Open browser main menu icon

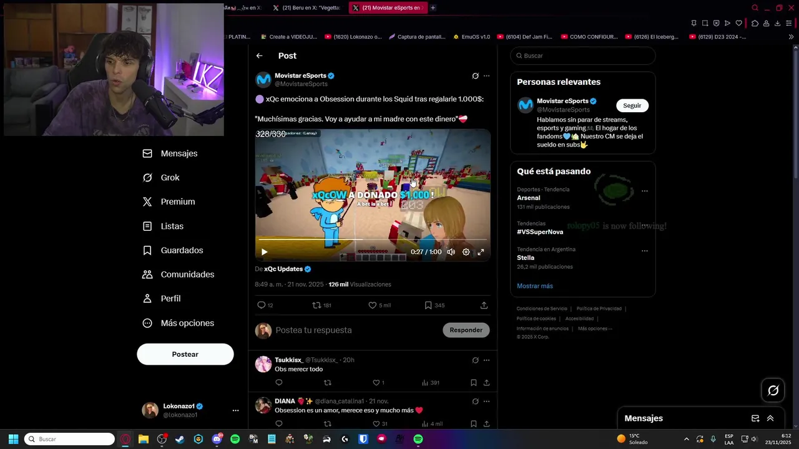(x=789, y=23)
